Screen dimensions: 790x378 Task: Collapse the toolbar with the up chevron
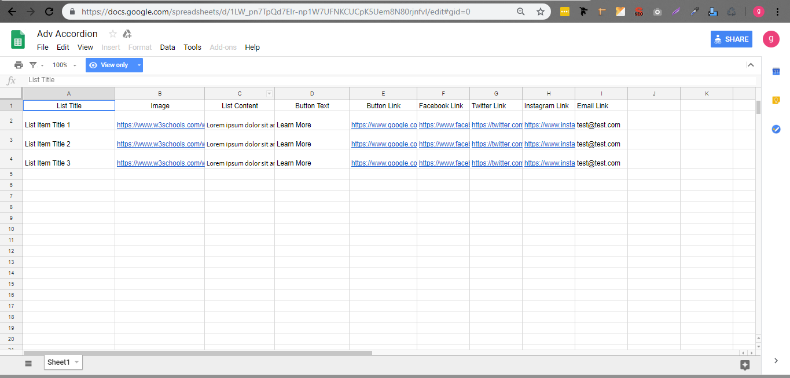tap(751, 65)
